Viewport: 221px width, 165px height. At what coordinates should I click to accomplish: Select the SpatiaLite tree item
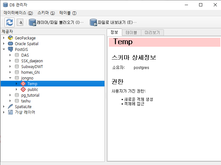(23, 107)
